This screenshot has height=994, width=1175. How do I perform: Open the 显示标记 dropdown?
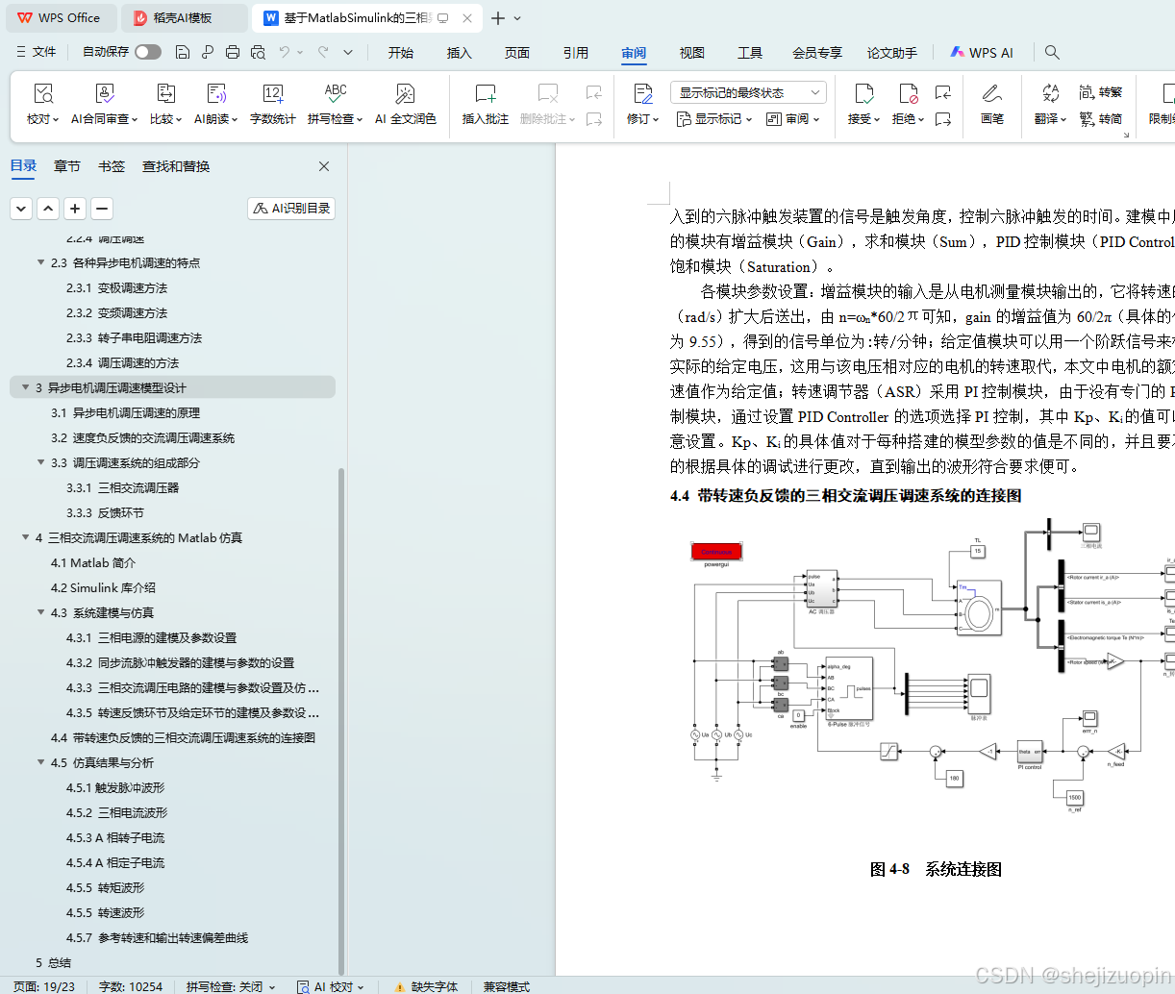[713, 119]
